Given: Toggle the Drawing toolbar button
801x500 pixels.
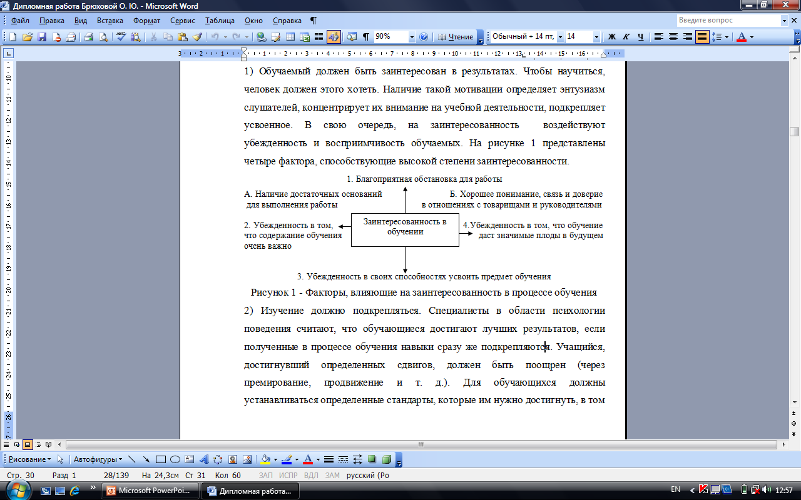Looking at the screenshot, I should [x=334, y=37].
